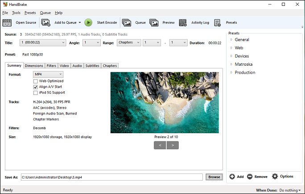
Task: Open the Add to Queue dropdown arrow
Action: click(x=80, y=23)
